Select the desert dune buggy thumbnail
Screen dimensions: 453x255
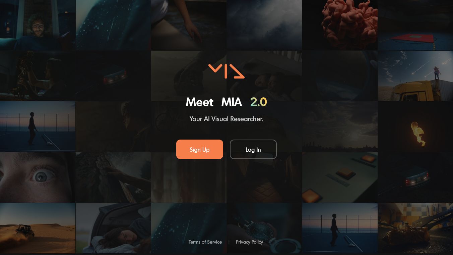(38, 228)
